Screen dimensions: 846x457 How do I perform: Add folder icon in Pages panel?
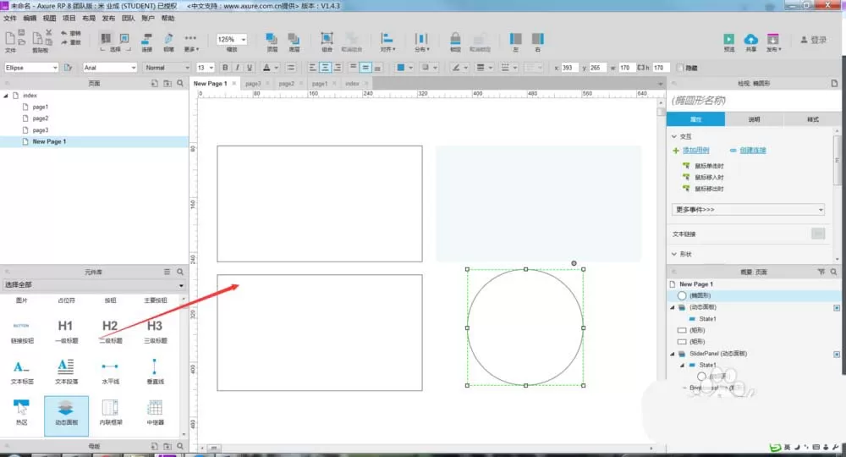pos(168,83)
